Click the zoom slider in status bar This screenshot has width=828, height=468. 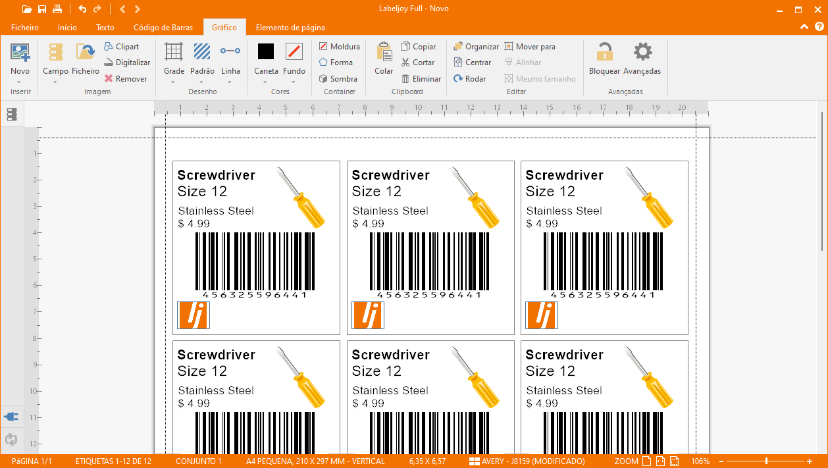(x=765, y=461)
